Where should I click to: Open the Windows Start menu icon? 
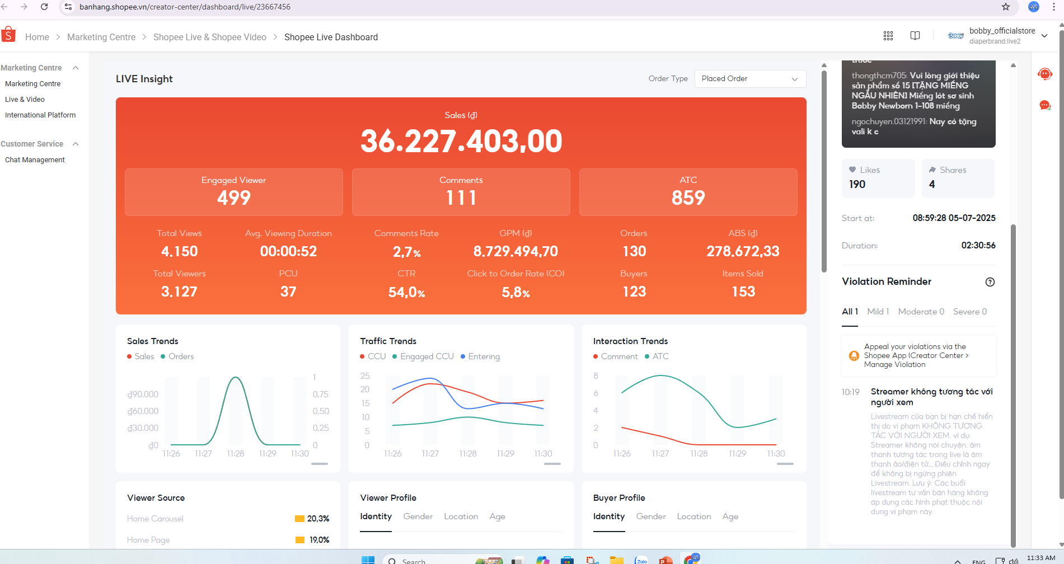click(x=368, y=560)
